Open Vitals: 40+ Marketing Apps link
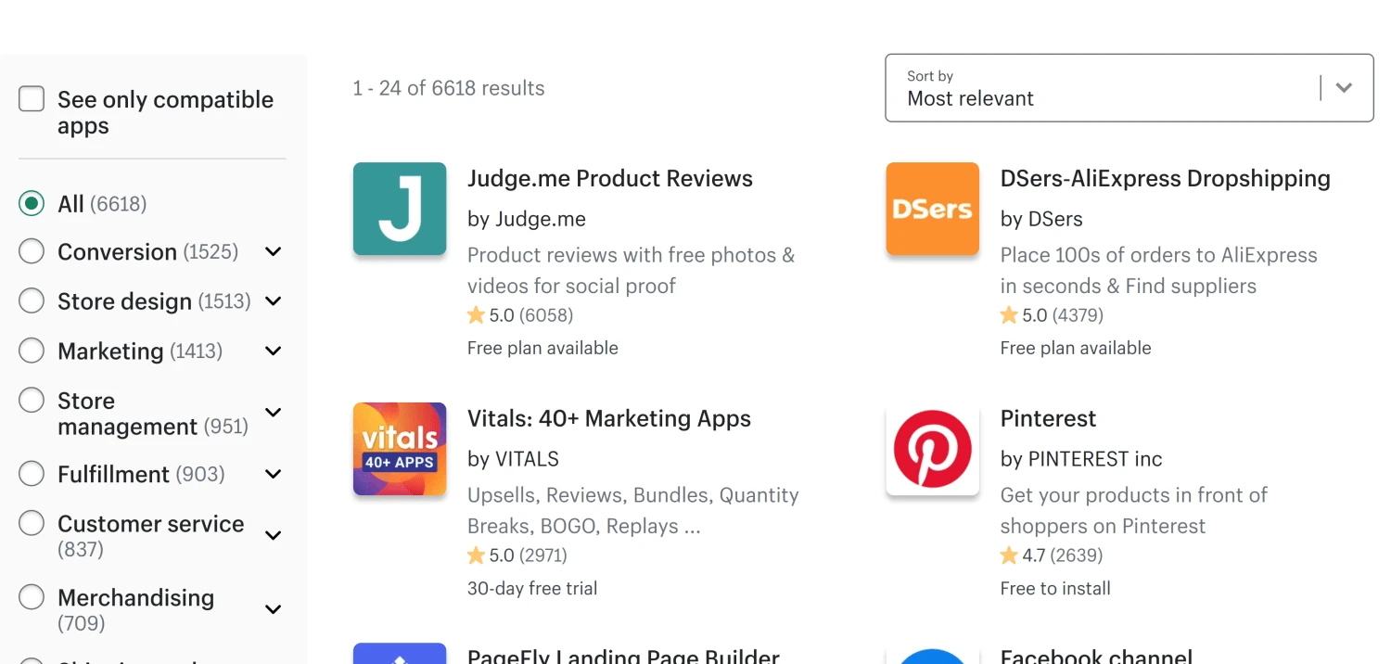Screen dimensions: 1391x664 coord(608,419)
